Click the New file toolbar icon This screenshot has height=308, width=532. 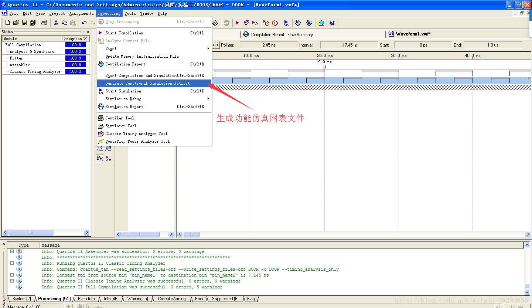[x=7, y=23]
